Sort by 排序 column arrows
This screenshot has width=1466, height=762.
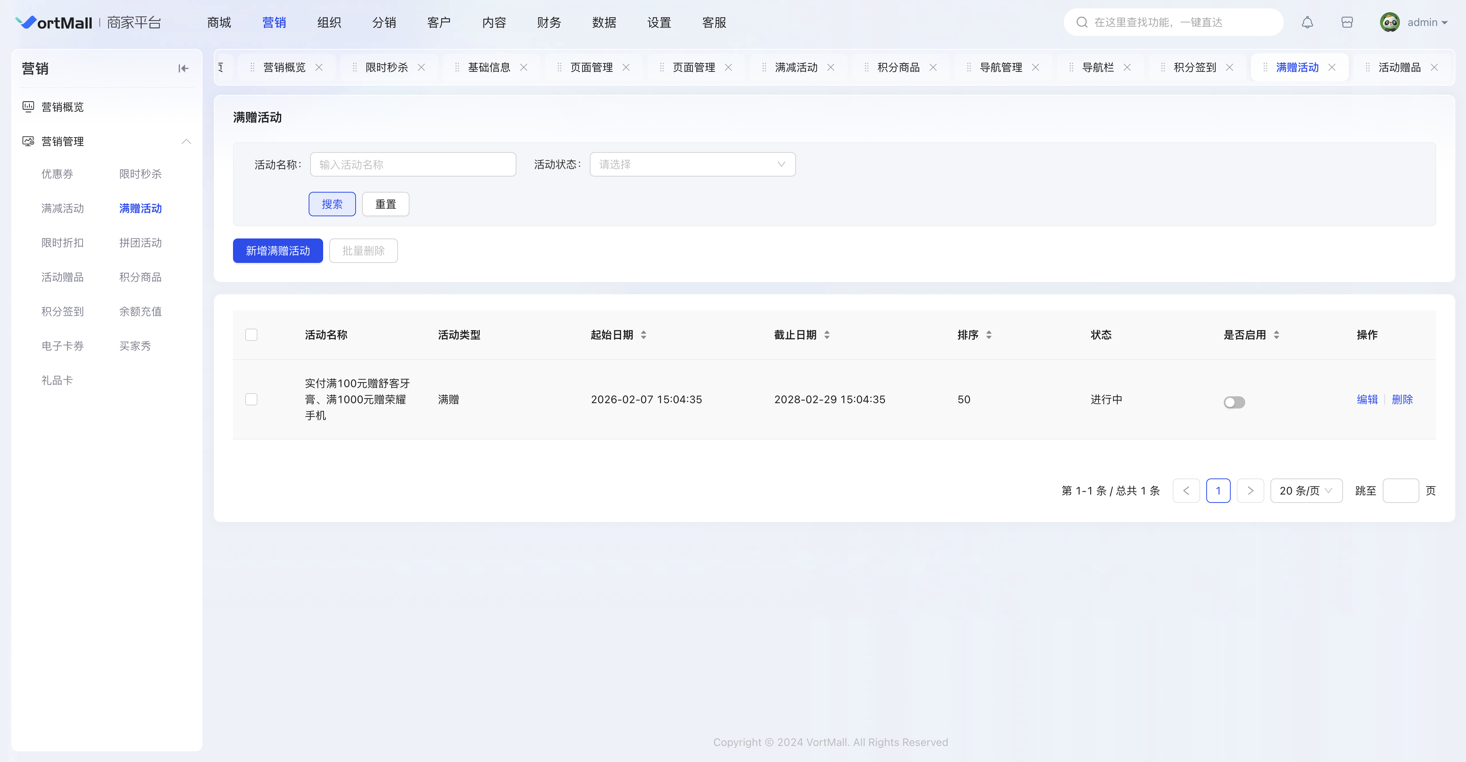click(989, 335)
